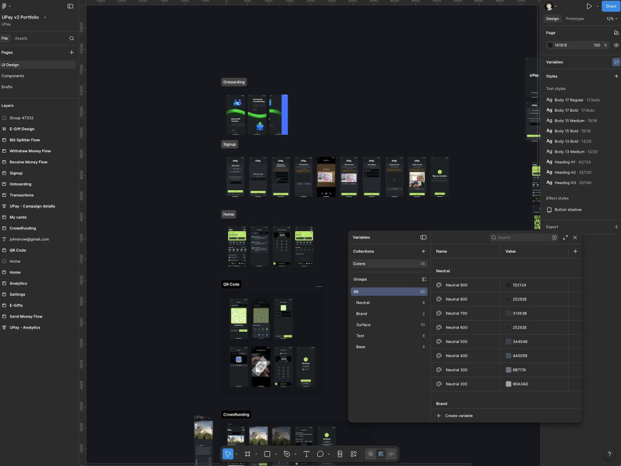The image size is (621, 466).
Task: Select the Colors collection
Action: coord(389,264)
